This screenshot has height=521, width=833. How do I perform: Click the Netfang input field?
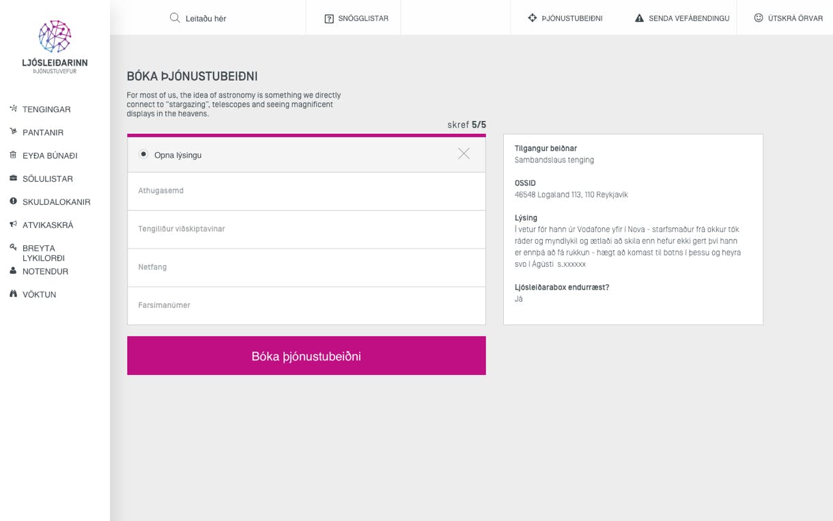point(307,268)
